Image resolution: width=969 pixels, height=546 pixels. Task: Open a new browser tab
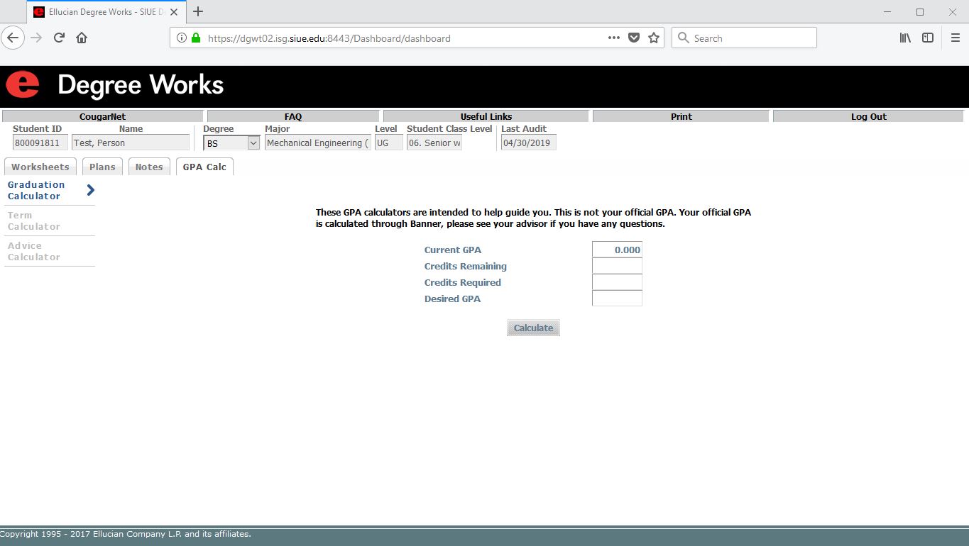point(198,12)
